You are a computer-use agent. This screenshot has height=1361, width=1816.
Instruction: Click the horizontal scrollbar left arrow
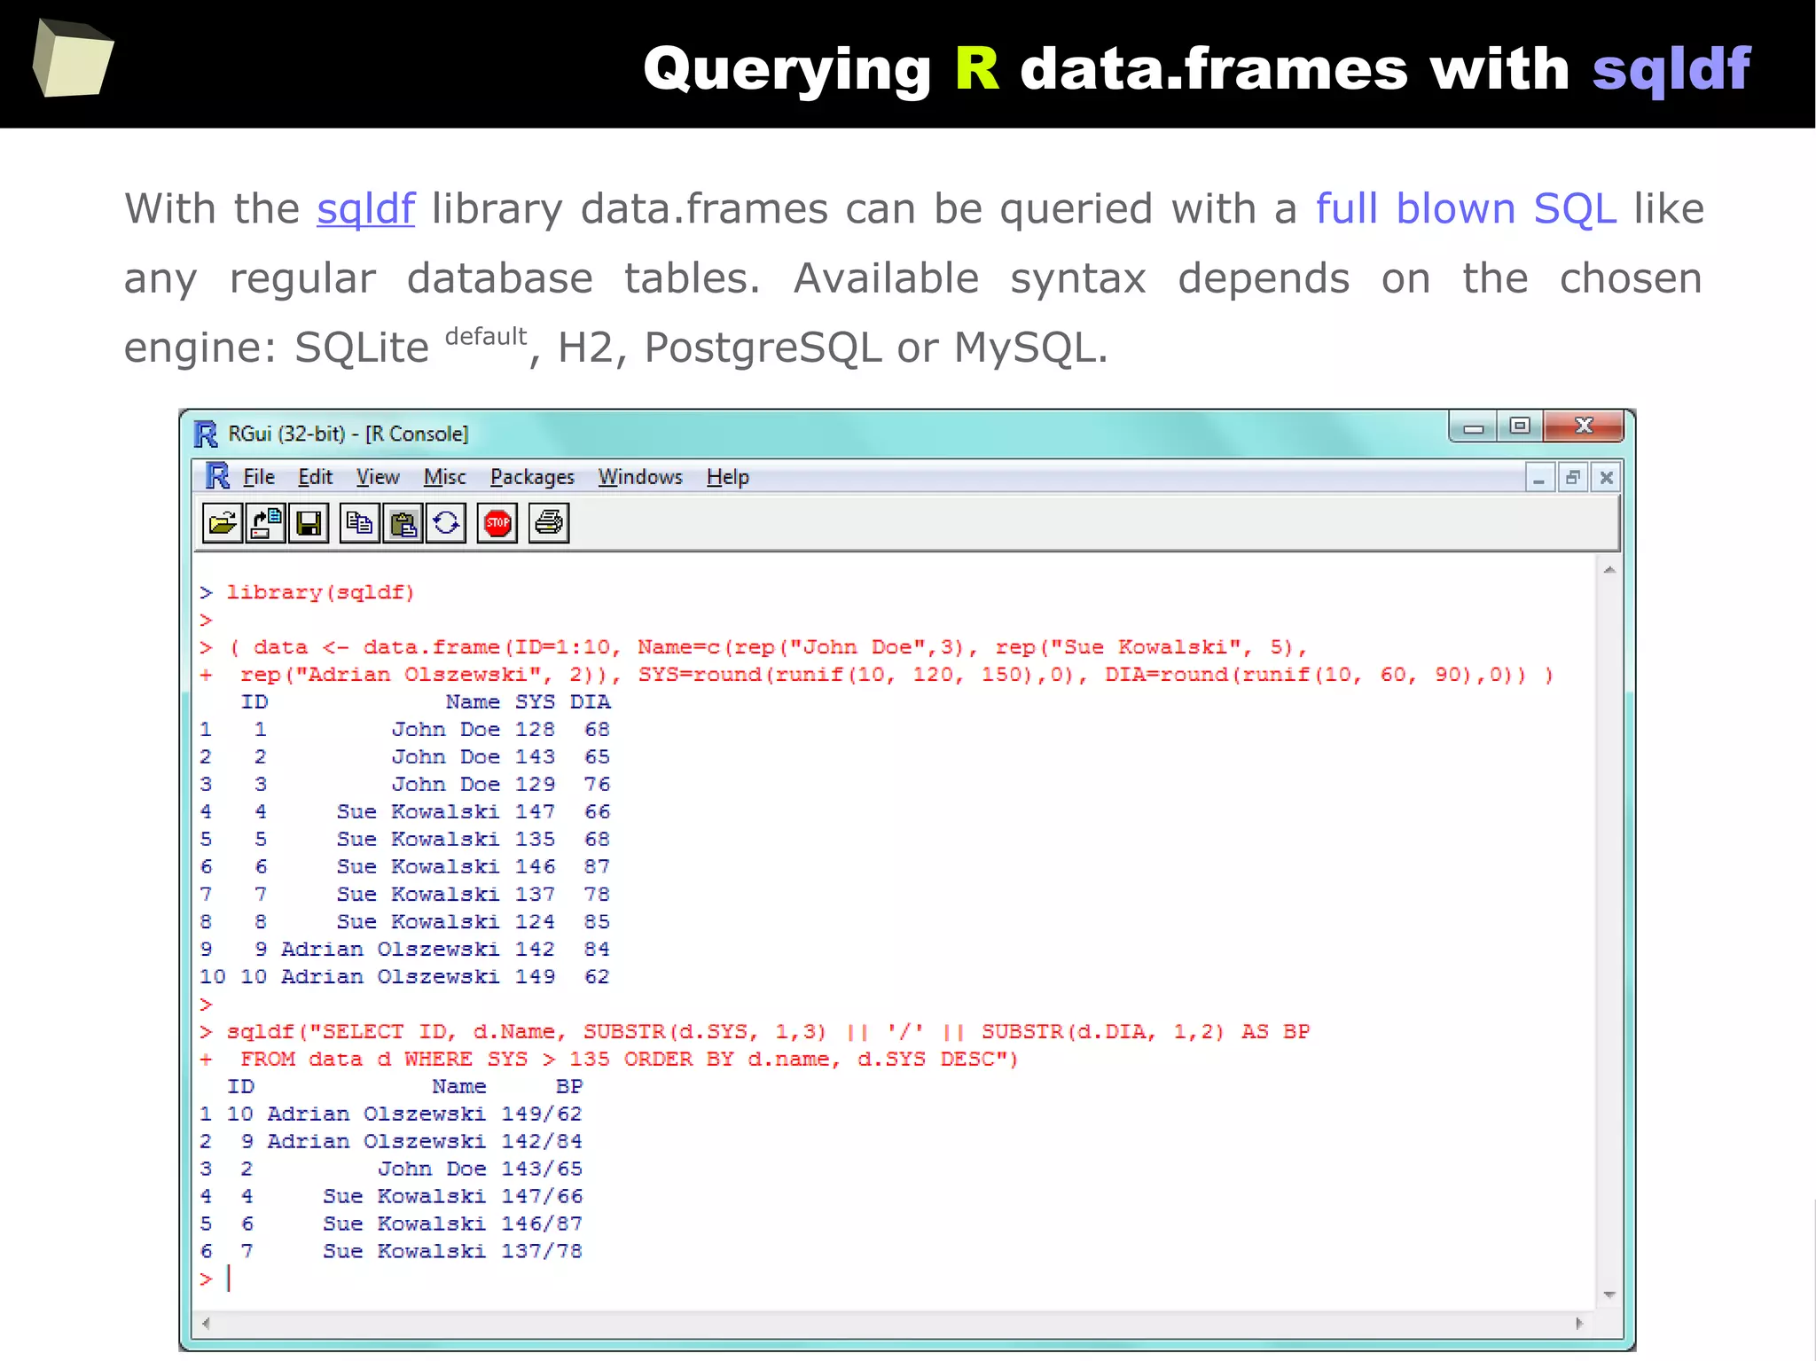[206, 1324]
